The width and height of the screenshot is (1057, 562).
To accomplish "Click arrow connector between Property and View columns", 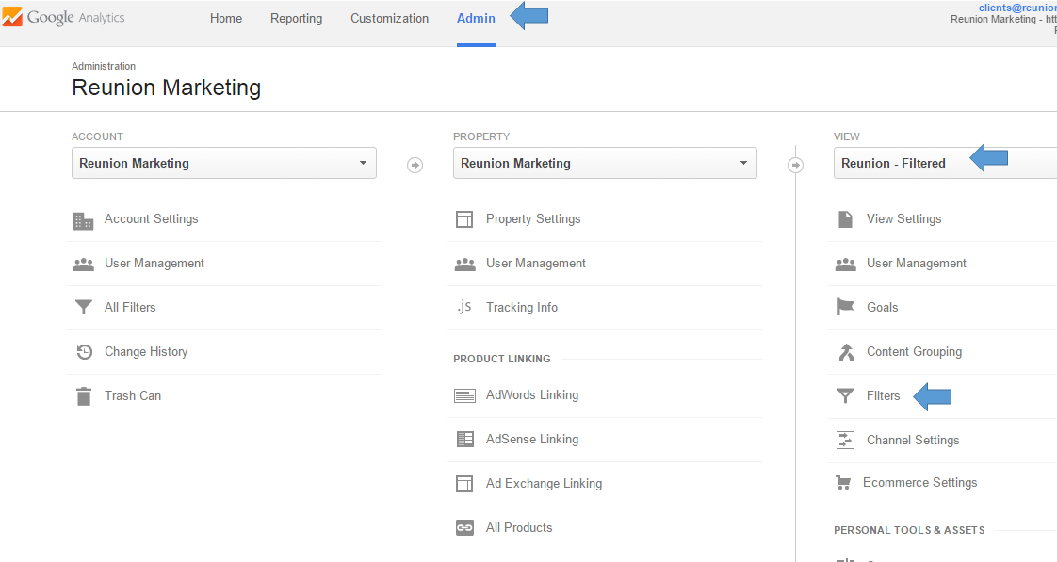I will 796,165.
